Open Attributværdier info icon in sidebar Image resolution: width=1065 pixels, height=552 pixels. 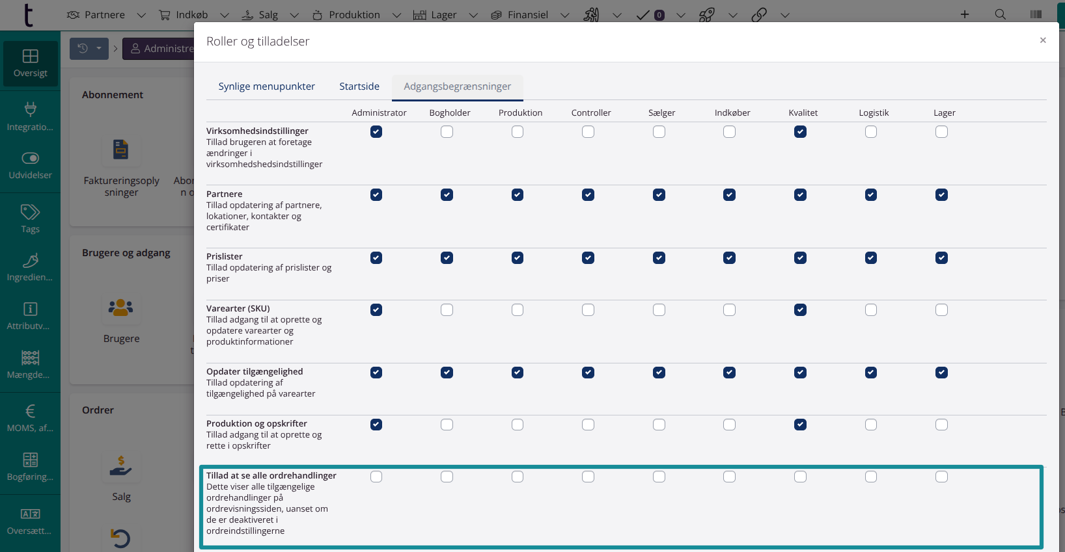tap(30, 309)
